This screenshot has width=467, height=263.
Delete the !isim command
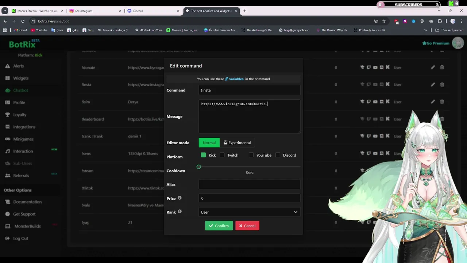pos(442,102)
